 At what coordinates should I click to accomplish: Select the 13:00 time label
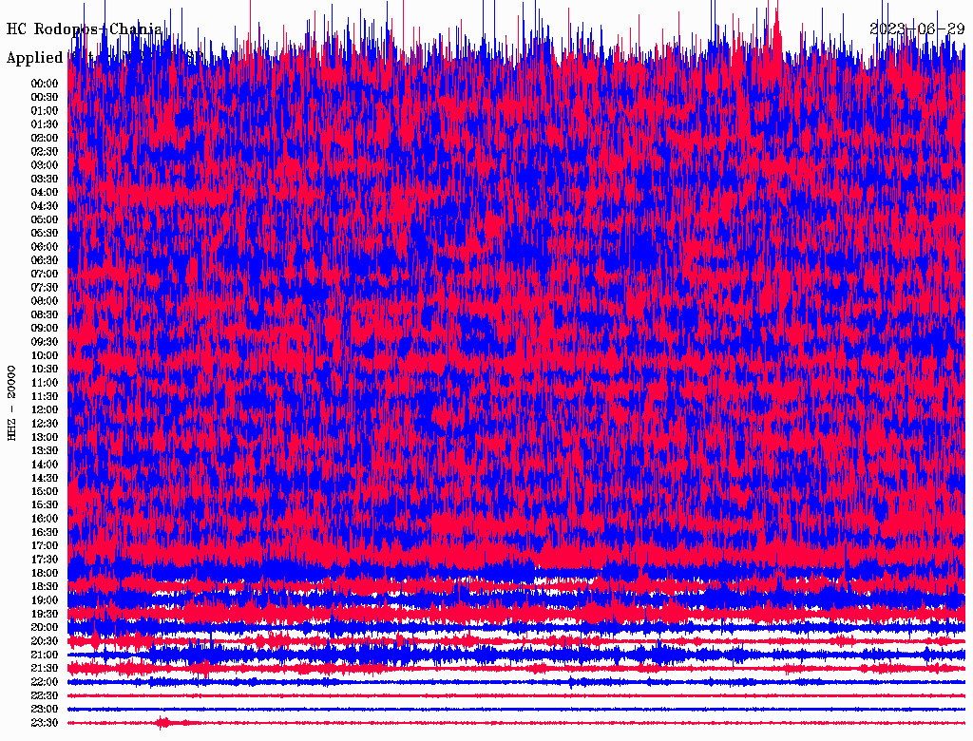pyautogui.click(x=45, y=437)
